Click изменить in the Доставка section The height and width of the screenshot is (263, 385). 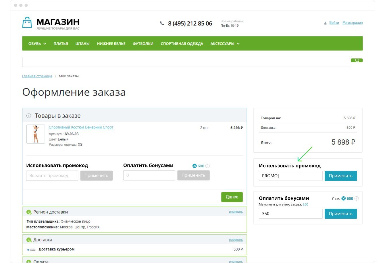click(x=236, y=240)
